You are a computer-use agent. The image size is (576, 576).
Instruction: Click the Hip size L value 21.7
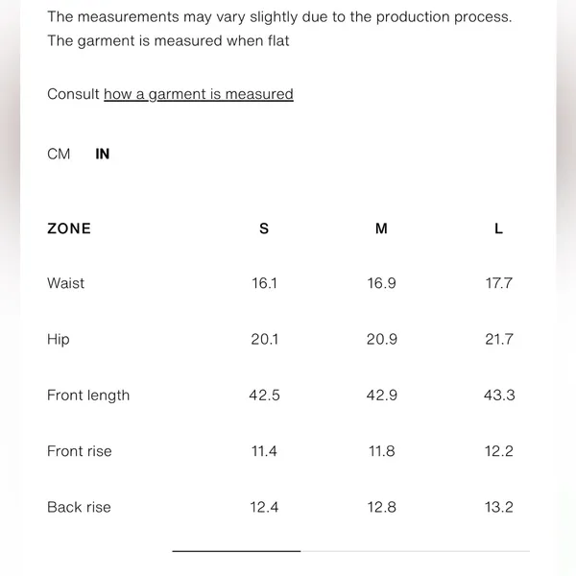point(499,339)
